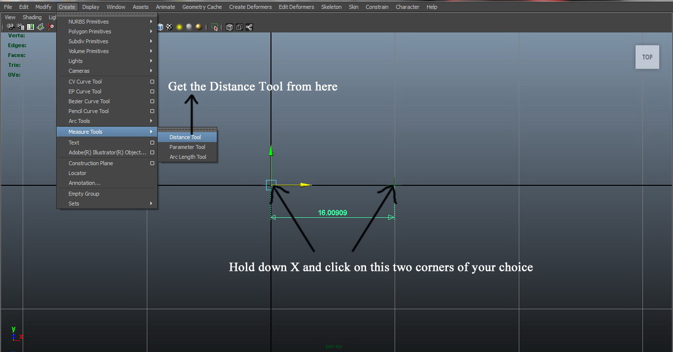Image resolution: width=673 pixels, height=352 pixels.
Task: Open the Skeleton menu in menu bar
Action: (x=331, y=7)
